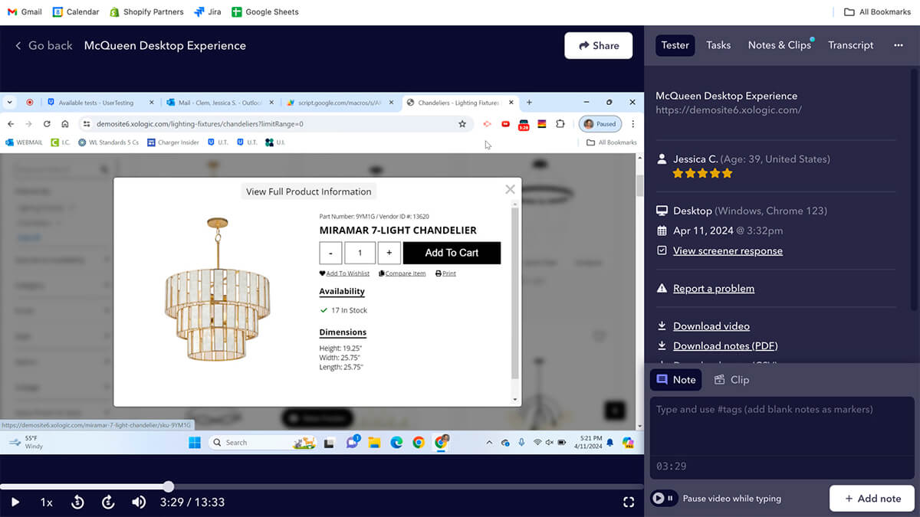Click the recorded browser reload icon
The height and width of the screenshot is (517, 920).
coord(47,124)
